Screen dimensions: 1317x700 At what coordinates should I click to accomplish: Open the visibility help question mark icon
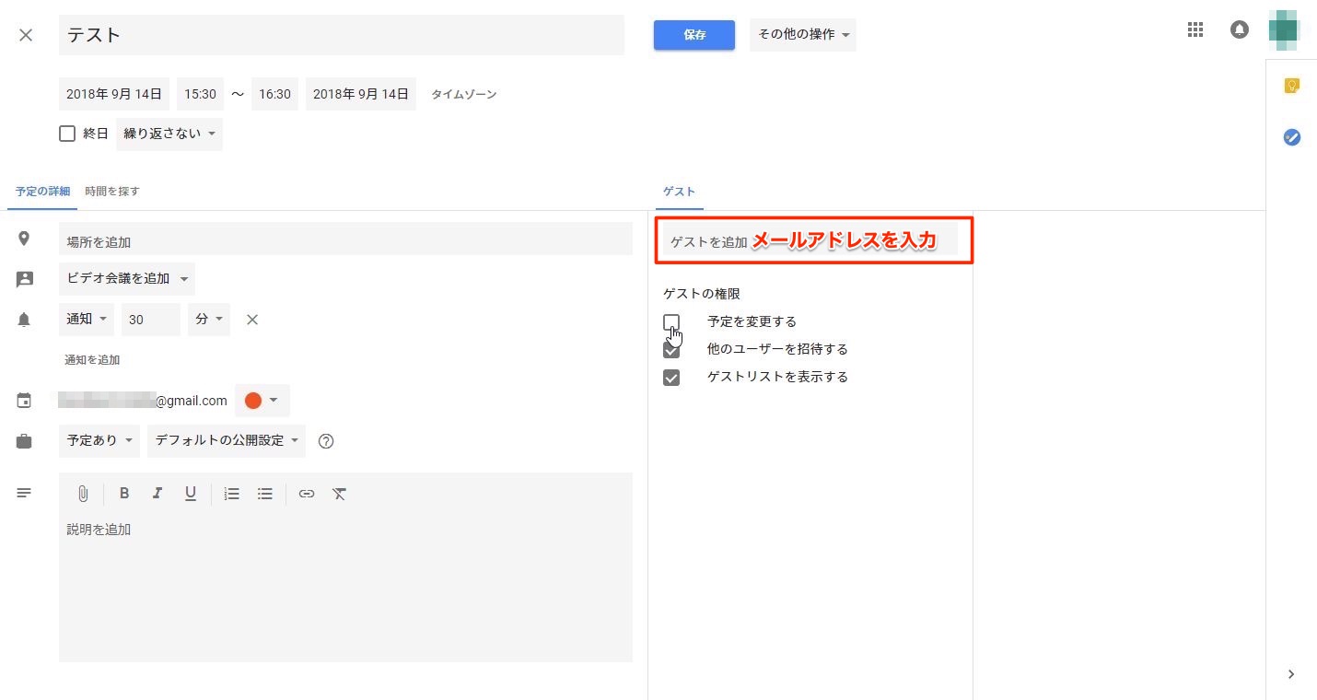click(326, 441)
